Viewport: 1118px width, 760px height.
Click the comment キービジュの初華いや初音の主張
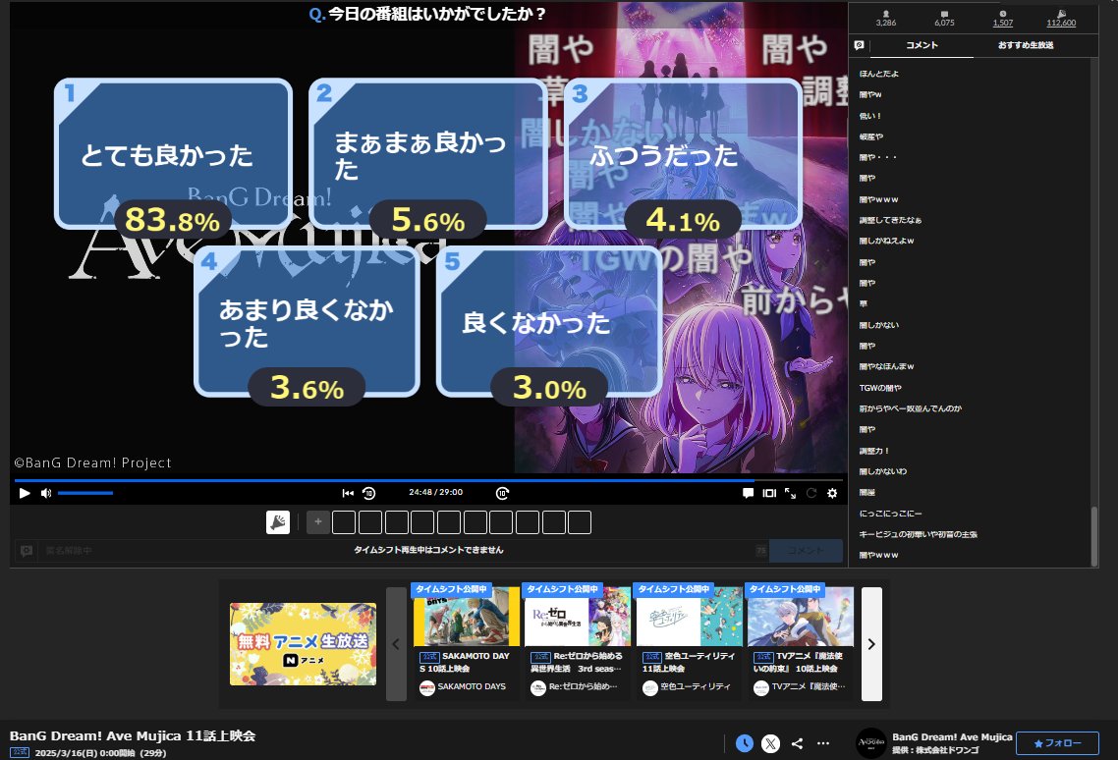pos(918,534)
